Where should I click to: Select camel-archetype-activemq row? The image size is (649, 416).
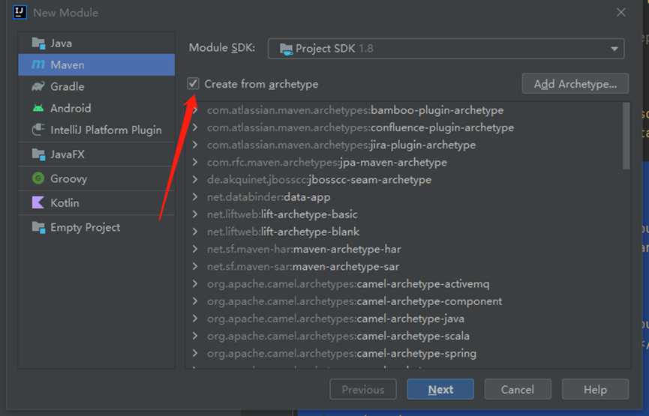point(404,283)
